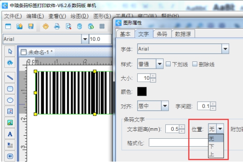
Task: Decrease the 大小 value with down arrow
Action: [153, 80]
